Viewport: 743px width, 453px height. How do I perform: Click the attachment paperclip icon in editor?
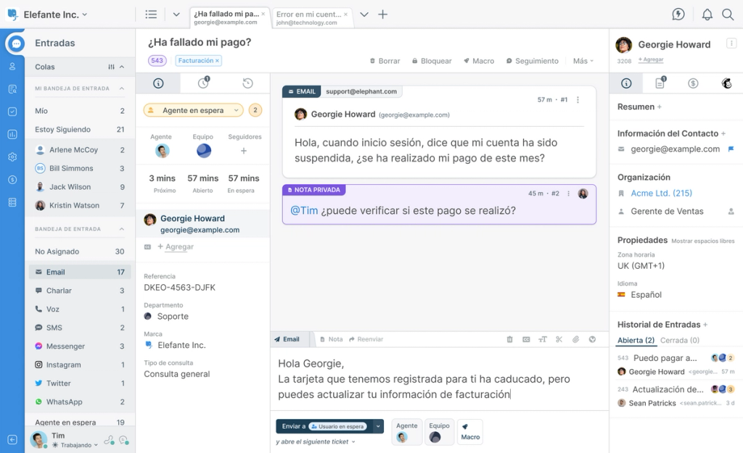(575, 339)
